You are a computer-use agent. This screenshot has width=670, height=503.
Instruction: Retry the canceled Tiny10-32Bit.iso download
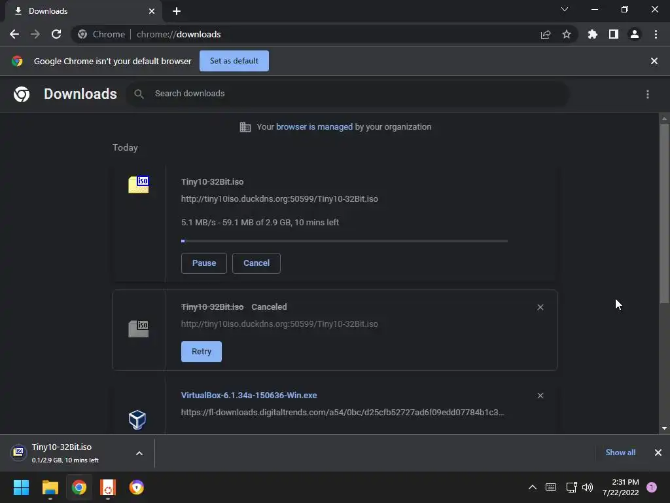click(202, 352)
